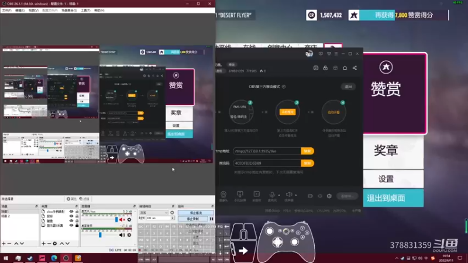468x263 pixels.
Task: Open source properties gear in sources toolbar
Action: coord(55,244)
